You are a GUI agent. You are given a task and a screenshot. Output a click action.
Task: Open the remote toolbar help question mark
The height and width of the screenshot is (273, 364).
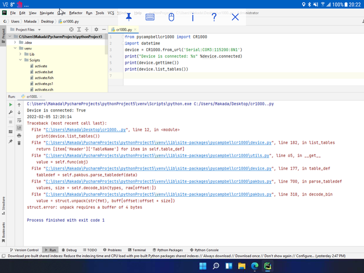click(214, 17)
